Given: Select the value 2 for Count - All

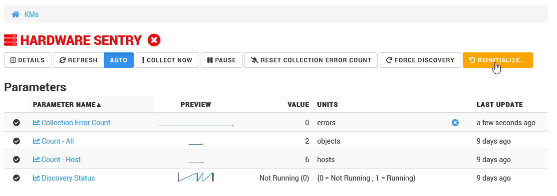Looking at the screenshot, I should tap(307, 141).
